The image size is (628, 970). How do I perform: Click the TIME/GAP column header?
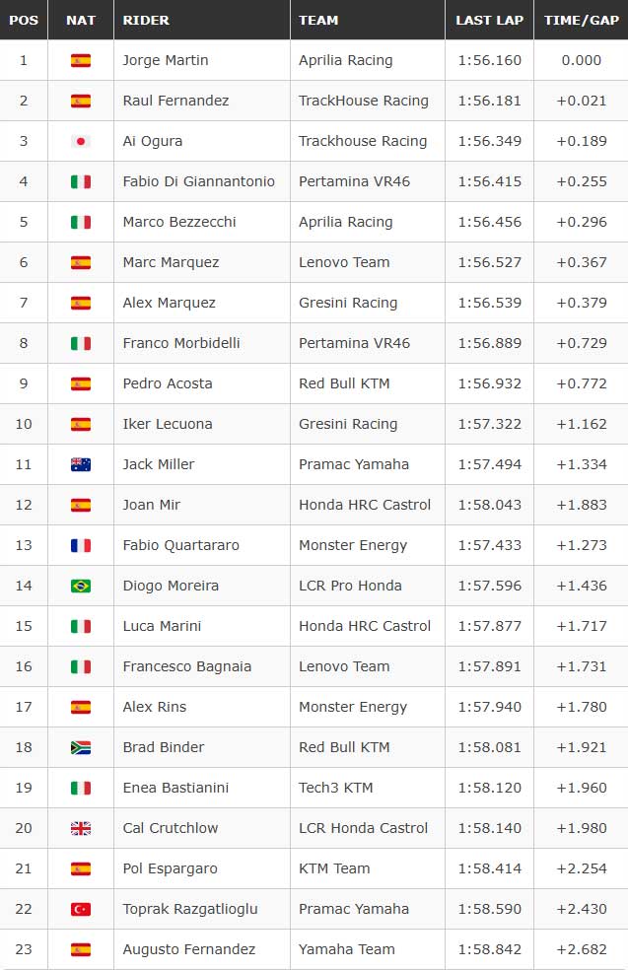[581, 20]
